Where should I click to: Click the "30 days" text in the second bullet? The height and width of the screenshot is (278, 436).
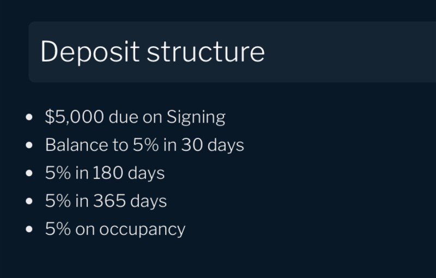[213, 145]
